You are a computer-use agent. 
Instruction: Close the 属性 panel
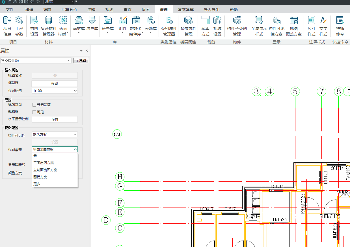pyautogui.click(x=87, y=51)
